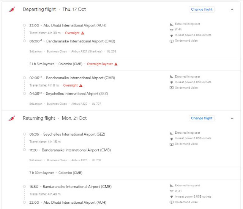243x209 pixels.
Task: Select the 04:35 Seychelles arrival stop marker
Action: tap(24, 94)
